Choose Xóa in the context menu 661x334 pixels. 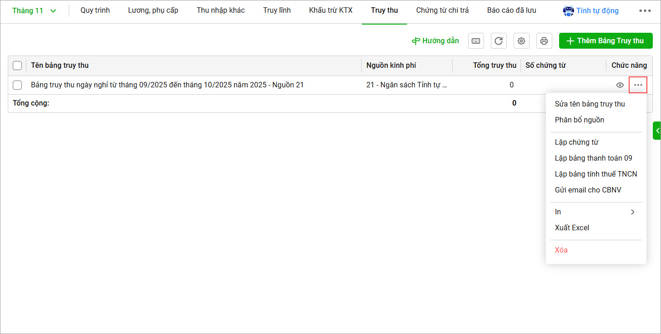pos(561,250)
